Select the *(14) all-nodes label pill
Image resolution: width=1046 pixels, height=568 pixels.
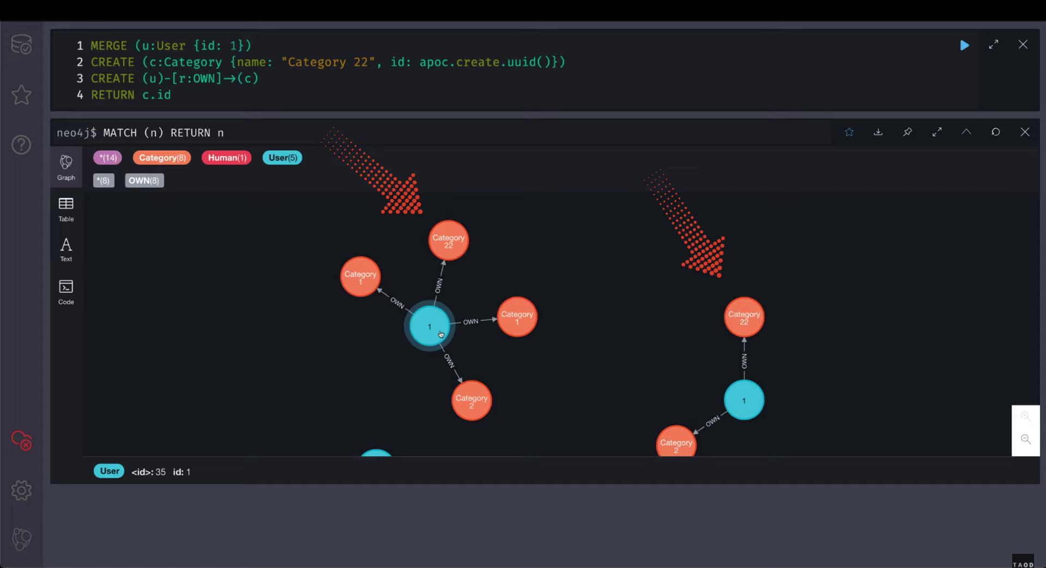point(107,158)
